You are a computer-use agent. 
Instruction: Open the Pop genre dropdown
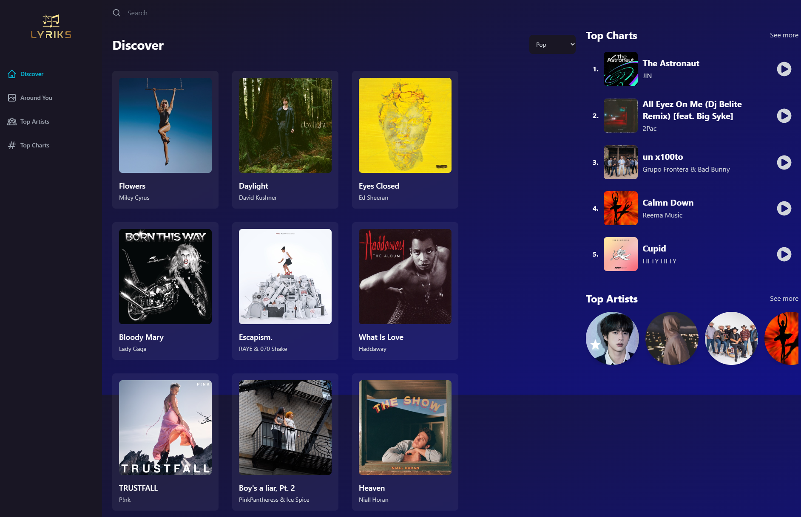[x=552, y=45]
